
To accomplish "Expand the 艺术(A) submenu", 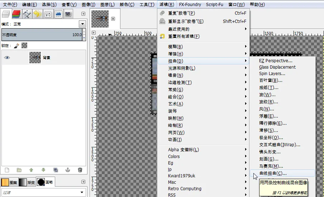I will [203, 104].
